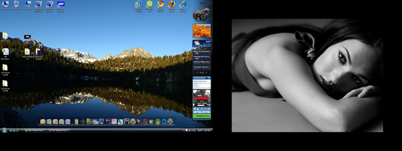
Task: Open the 'Tweeting Iran' feed headline
Action: point(202,57)
